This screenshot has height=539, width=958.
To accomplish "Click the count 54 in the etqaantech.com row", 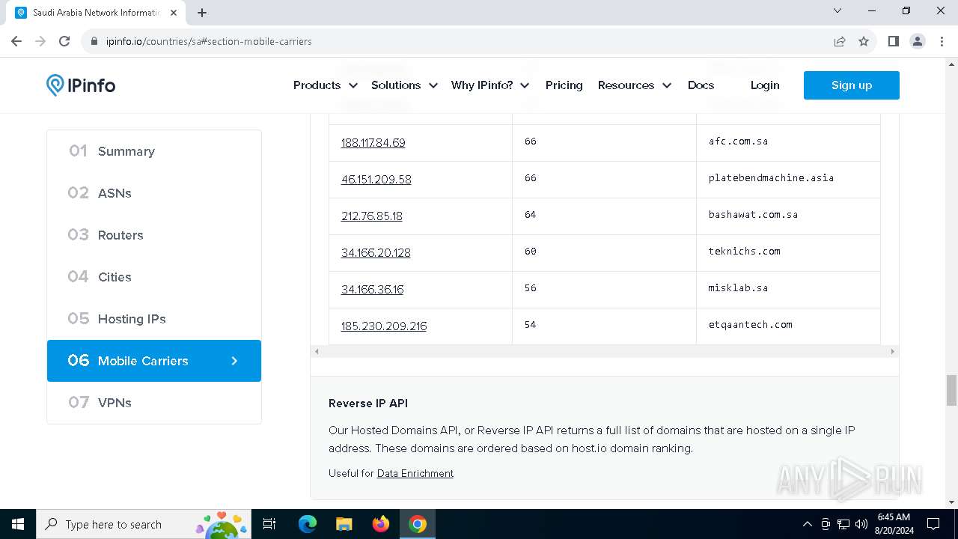I will click(x=531, y=324).
